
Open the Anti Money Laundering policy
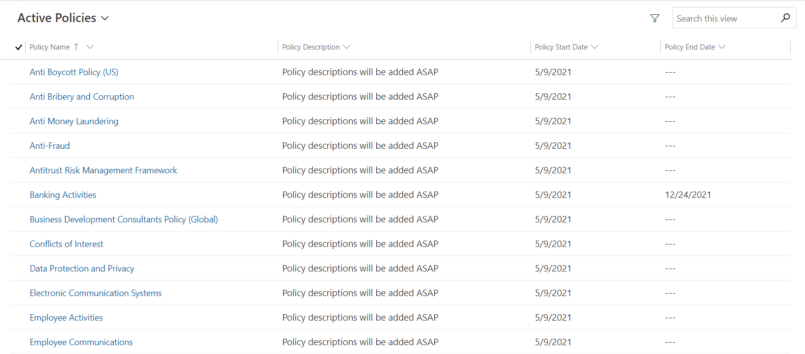tap(74, 121)
